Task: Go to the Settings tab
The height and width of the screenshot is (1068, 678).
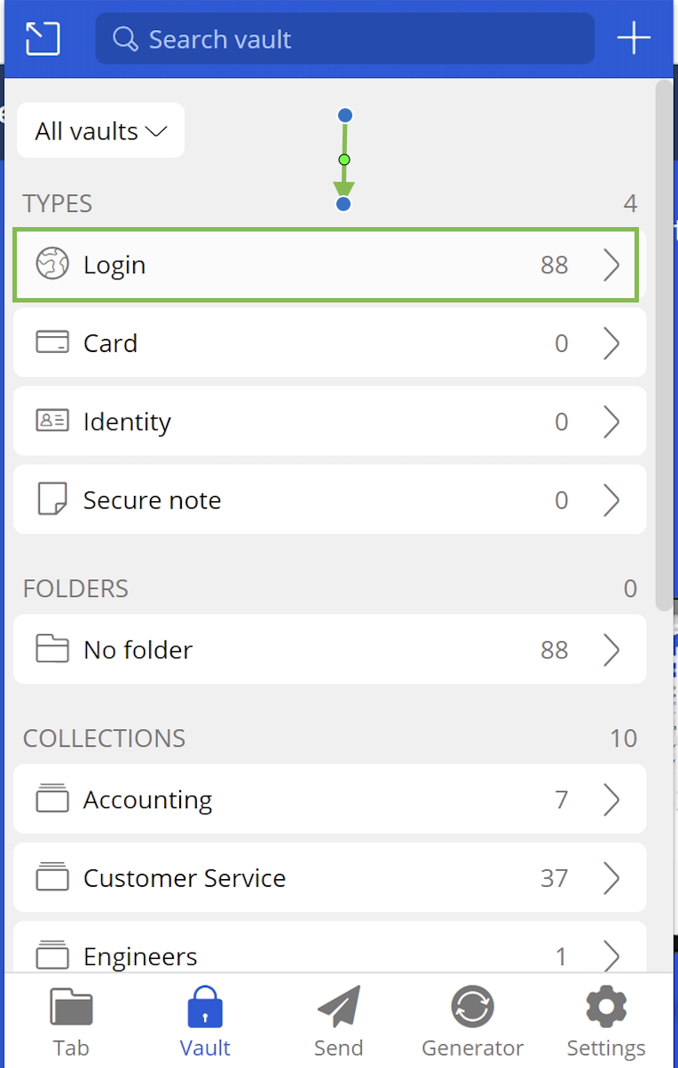Action: 606,1022
